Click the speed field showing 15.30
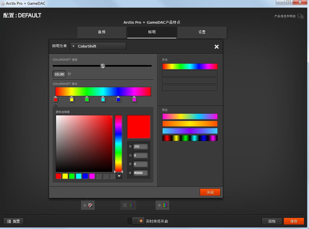Image resolution: width=309 pixels, height=229 pixels. [59, 74]
